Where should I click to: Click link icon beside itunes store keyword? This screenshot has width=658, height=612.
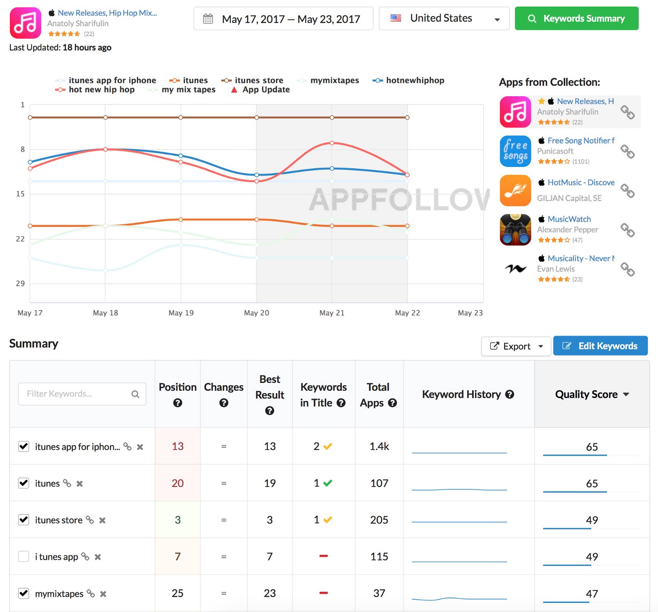tap(90, 520)
